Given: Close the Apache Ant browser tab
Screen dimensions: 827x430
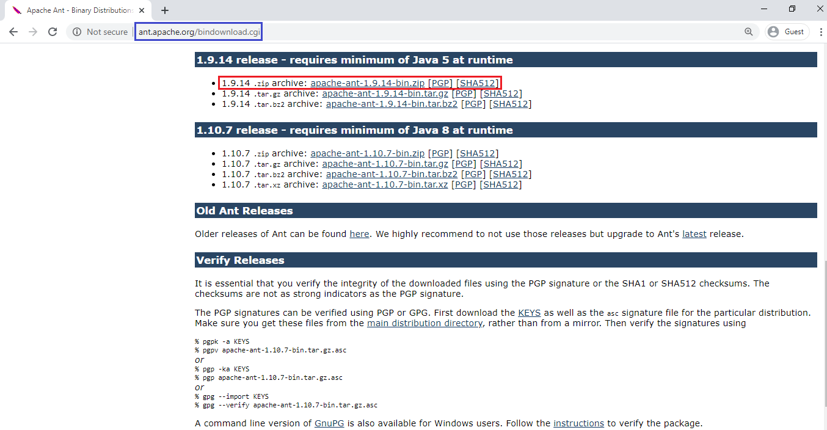Looking at the screenshot, I should 142,10.
